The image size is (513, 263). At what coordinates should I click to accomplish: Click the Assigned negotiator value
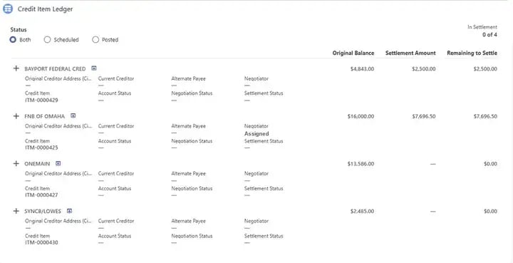click(256, 134)
